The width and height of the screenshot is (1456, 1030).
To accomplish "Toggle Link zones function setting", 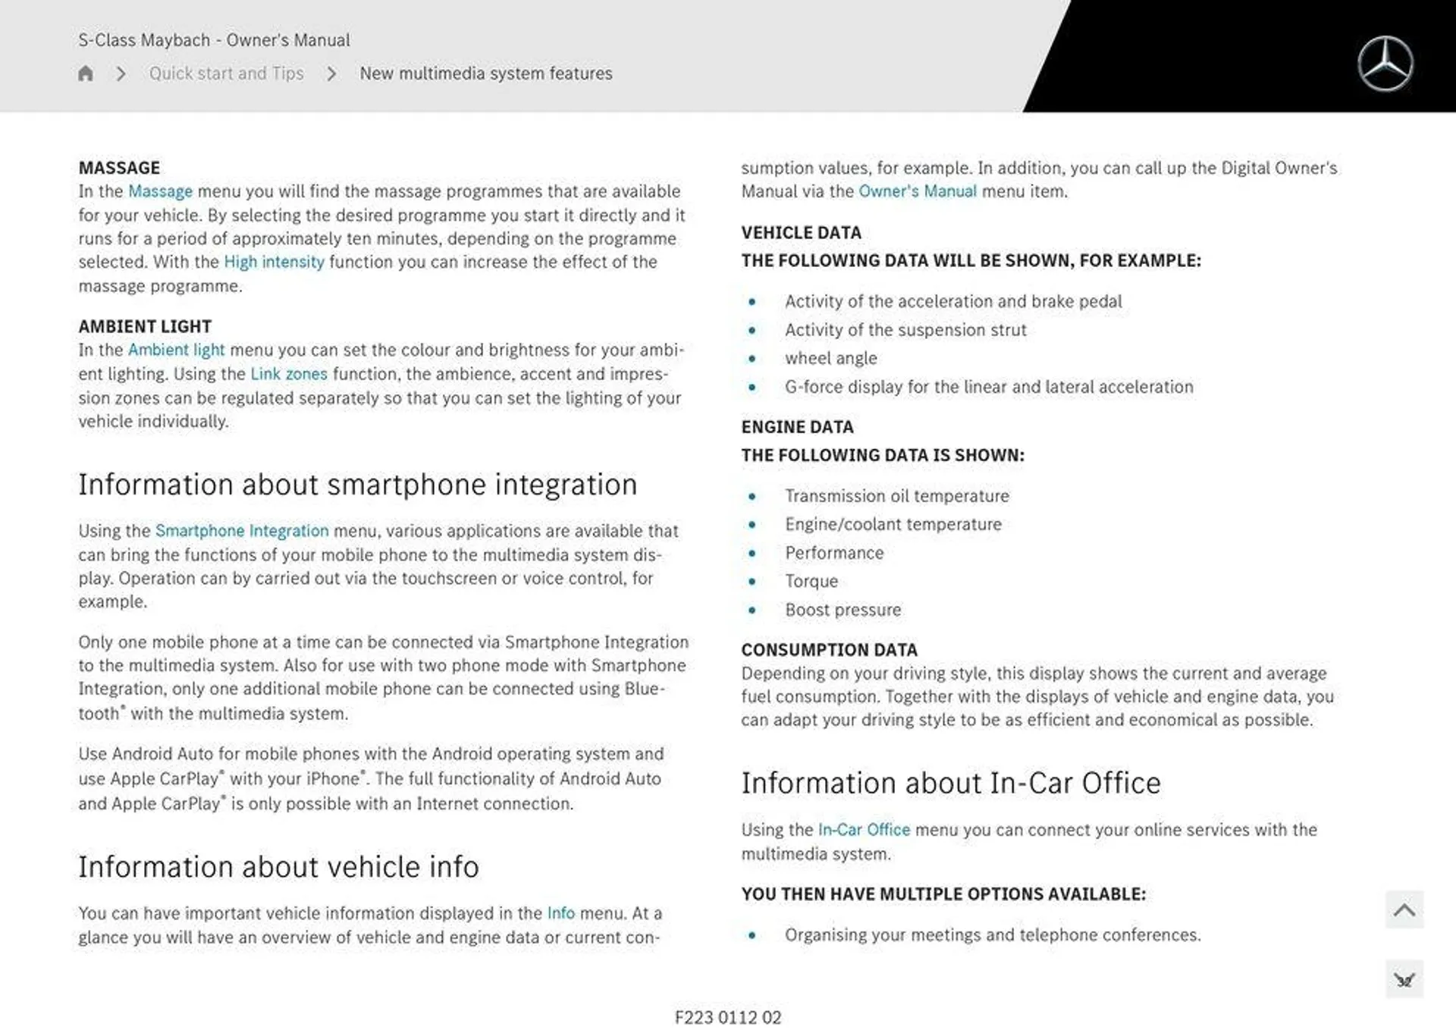I will coord(287,372).
